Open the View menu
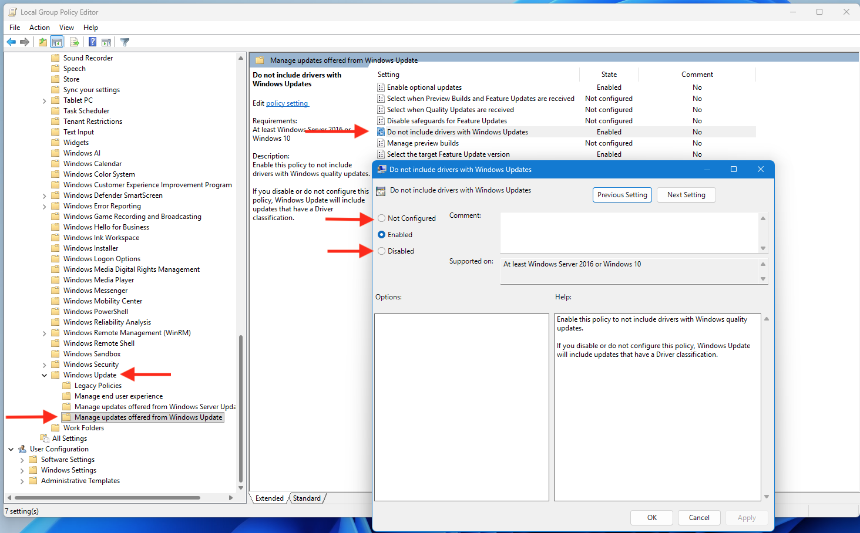 click(66, 28)
